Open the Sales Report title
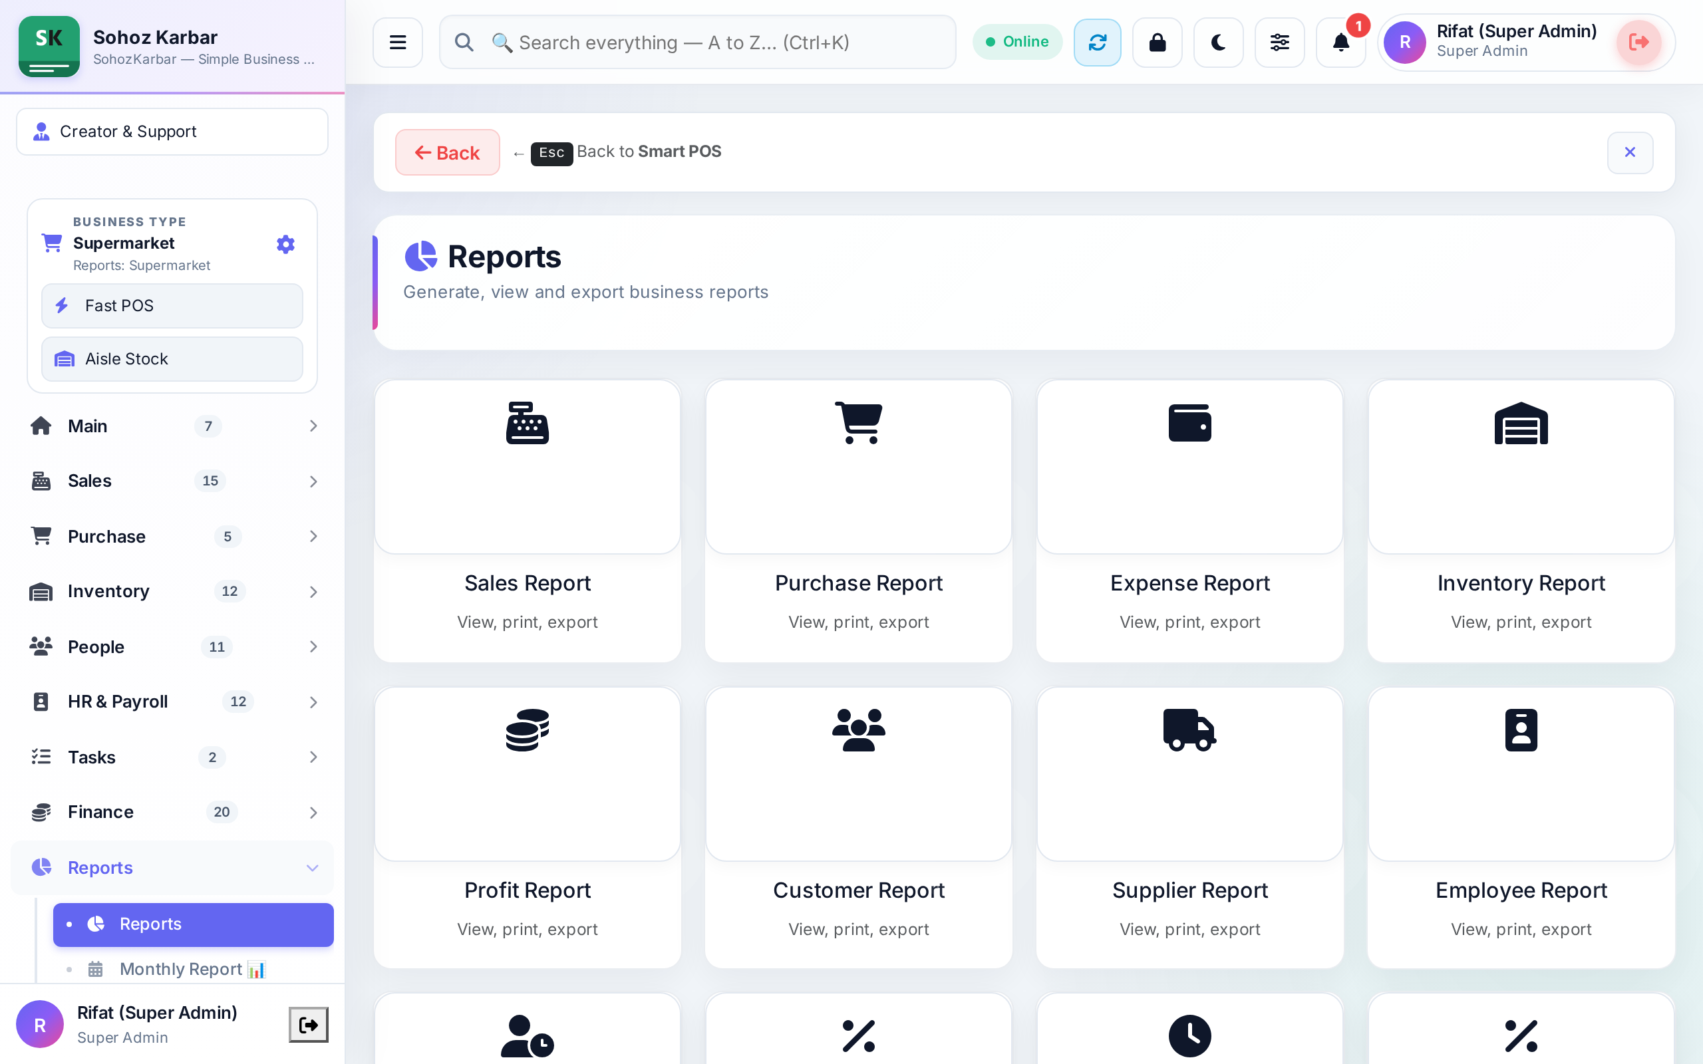 pyautogui.click(x=527, y=583)
